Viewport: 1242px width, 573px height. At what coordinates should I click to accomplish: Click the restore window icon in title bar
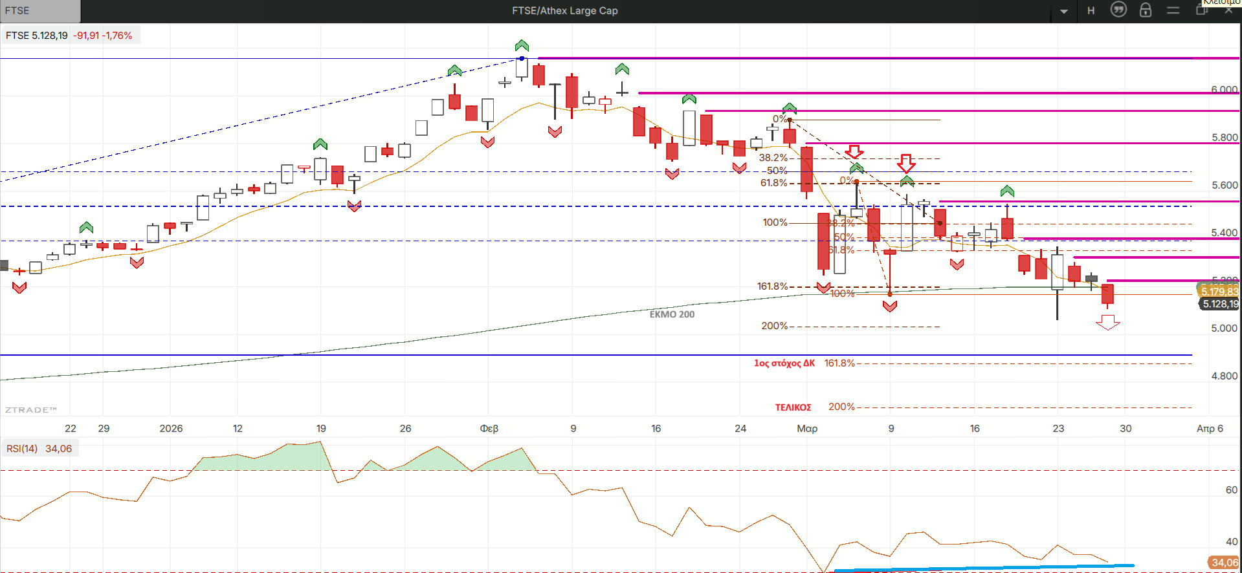[x=1201, y=11]
